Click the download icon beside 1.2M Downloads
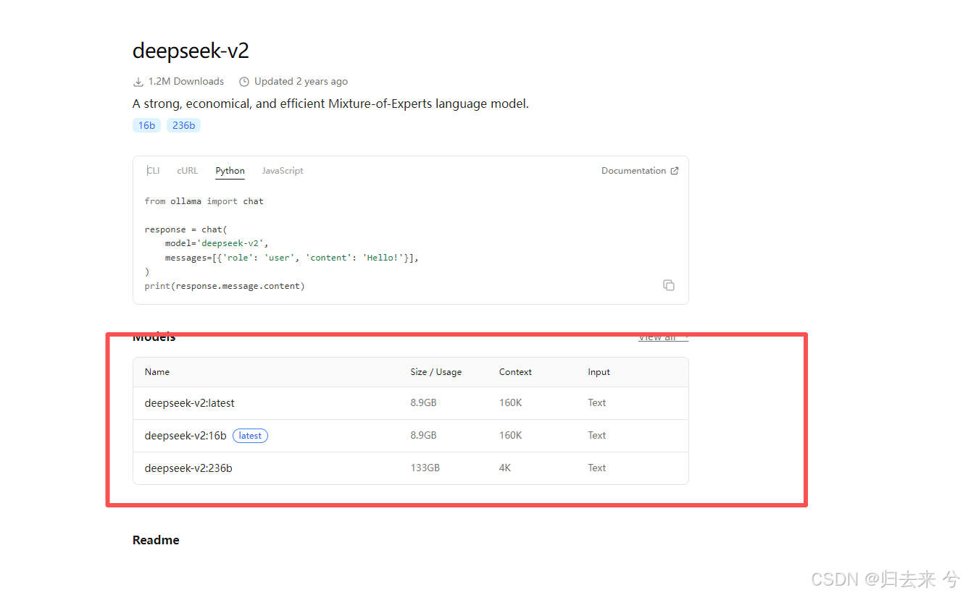 (138, 82)
